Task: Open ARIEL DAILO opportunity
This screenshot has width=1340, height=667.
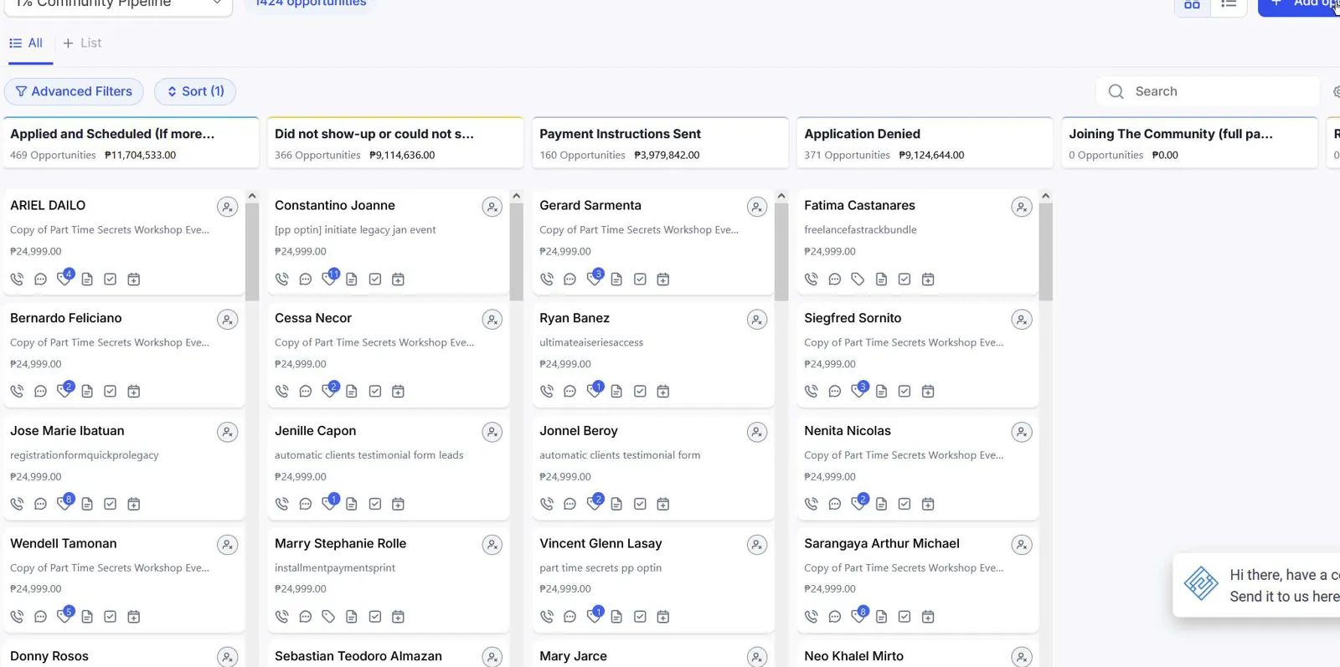Action: tap(48, 206)
